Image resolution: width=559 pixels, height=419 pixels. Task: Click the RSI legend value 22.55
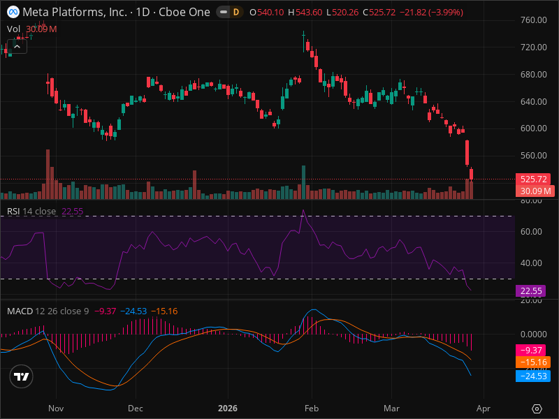tap(73, 212)
